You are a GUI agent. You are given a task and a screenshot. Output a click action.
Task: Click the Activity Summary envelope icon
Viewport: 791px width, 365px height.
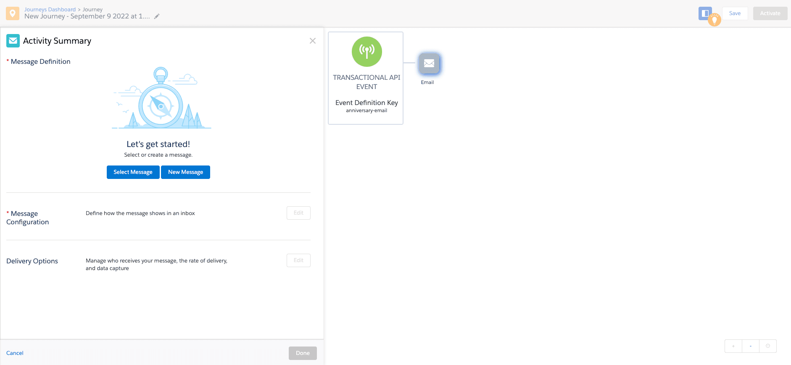point(13,41)
